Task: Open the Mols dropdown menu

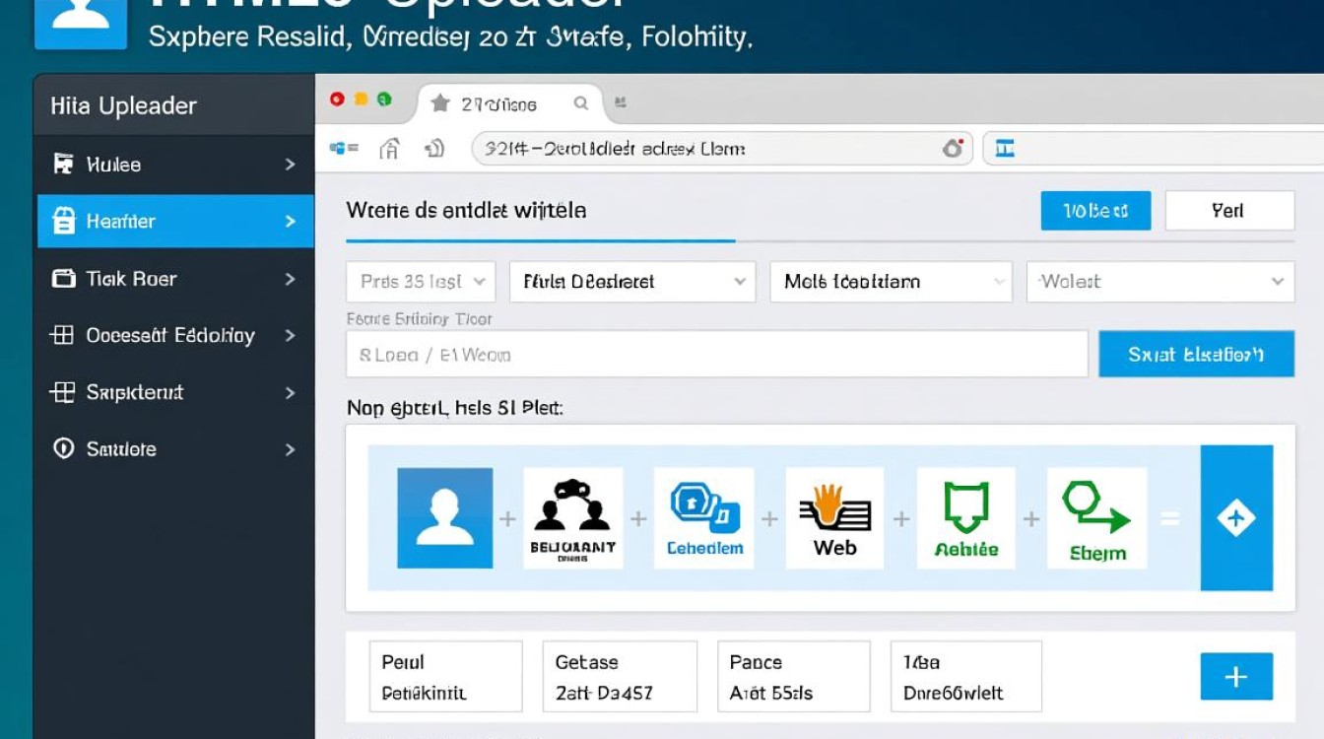Action: coord(891,282)
